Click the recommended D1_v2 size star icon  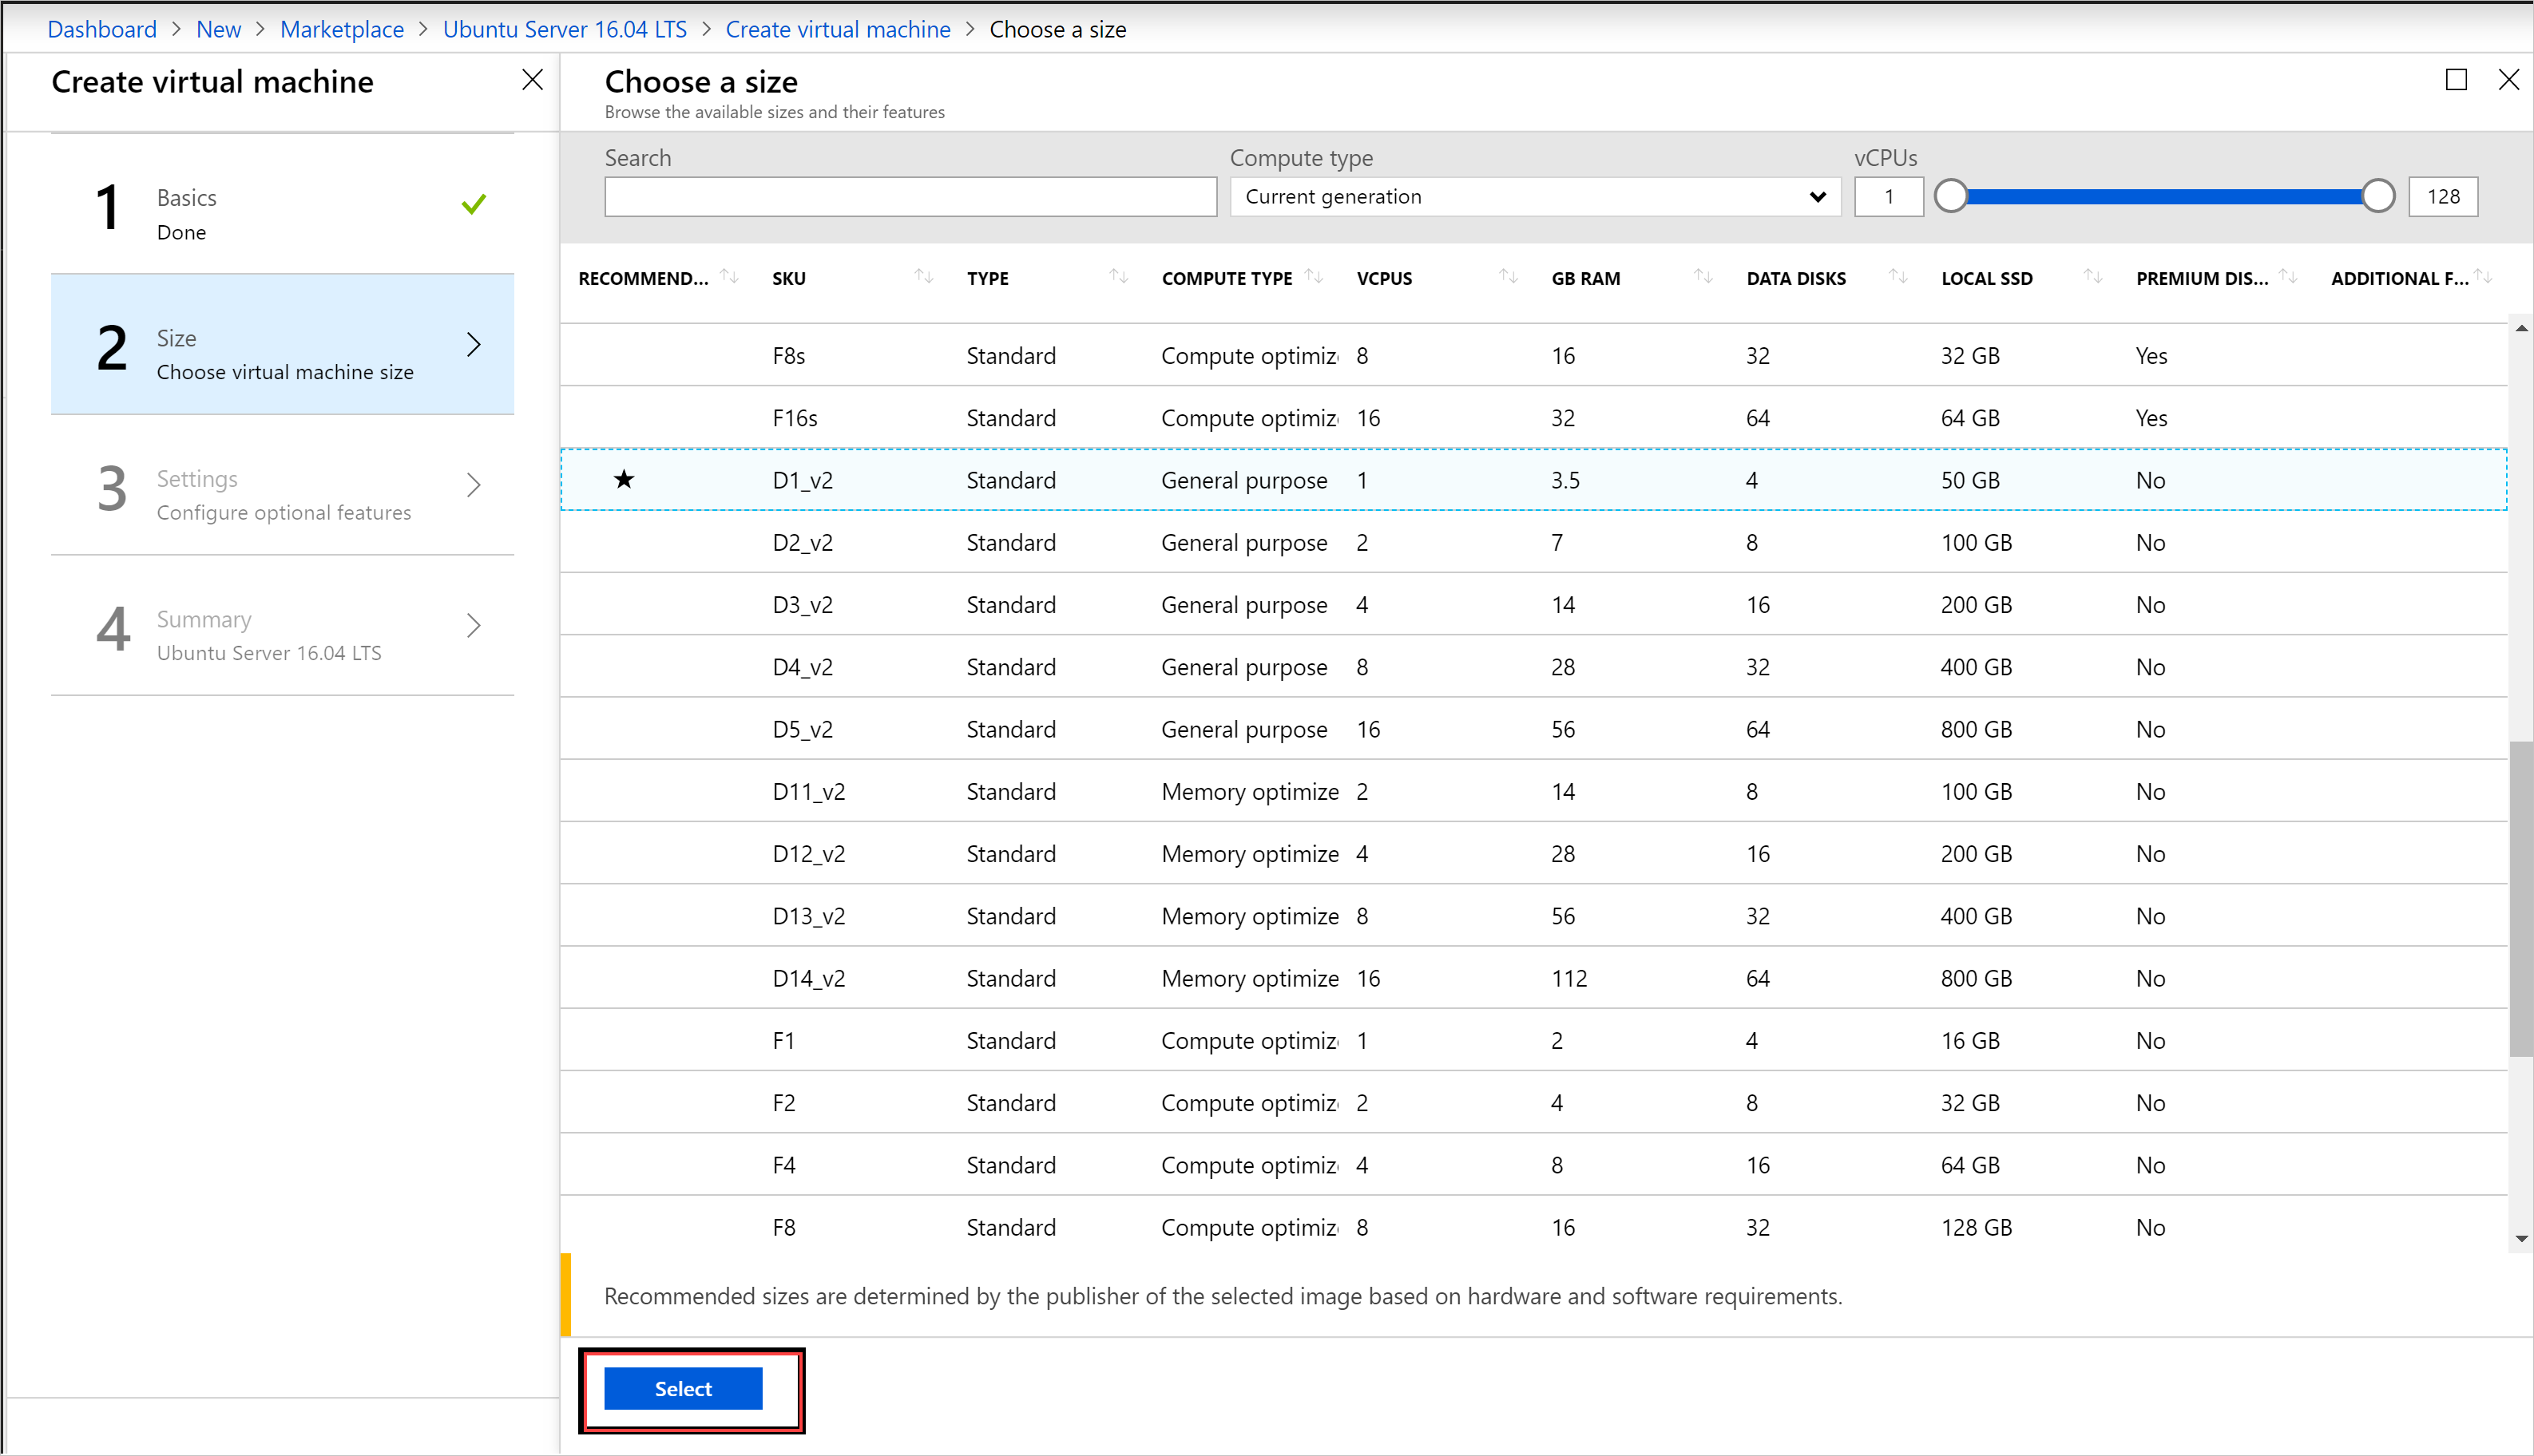pyautogui.click(x=625, y=480)
